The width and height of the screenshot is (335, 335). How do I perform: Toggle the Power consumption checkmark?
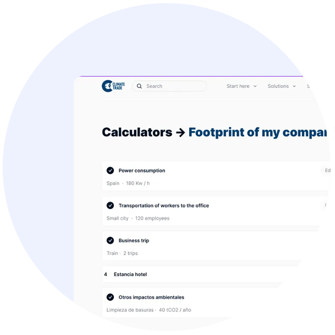tap(110, 170)
